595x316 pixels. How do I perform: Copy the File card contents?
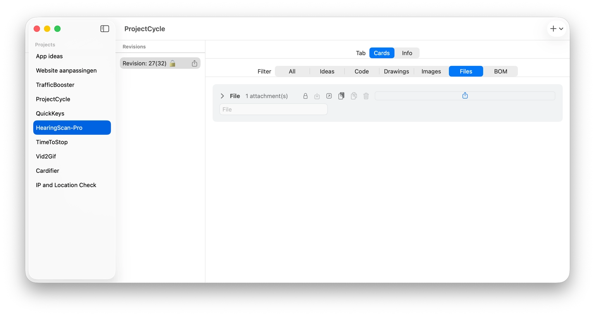(x=354, y=96)
